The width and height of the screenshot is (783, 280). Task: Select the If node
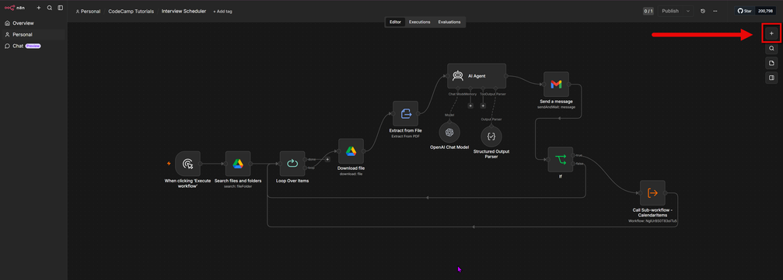(x=561, y=160)
